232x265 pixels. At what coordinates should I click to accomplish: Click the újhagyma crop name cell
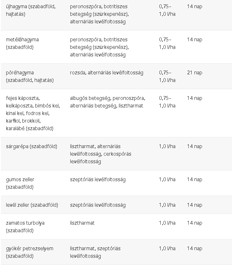click(31, 10)
